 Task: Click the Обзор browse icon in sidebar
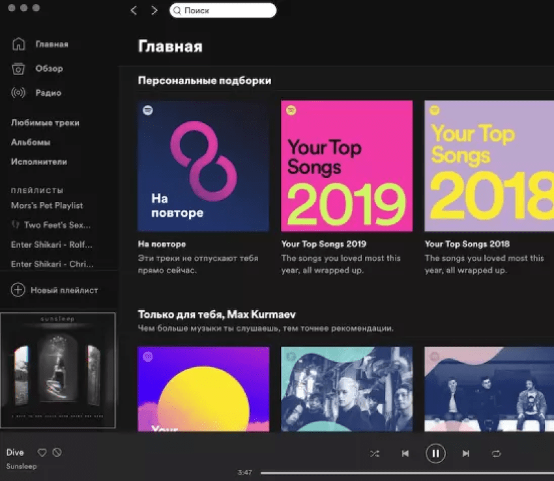click(18, 68)
